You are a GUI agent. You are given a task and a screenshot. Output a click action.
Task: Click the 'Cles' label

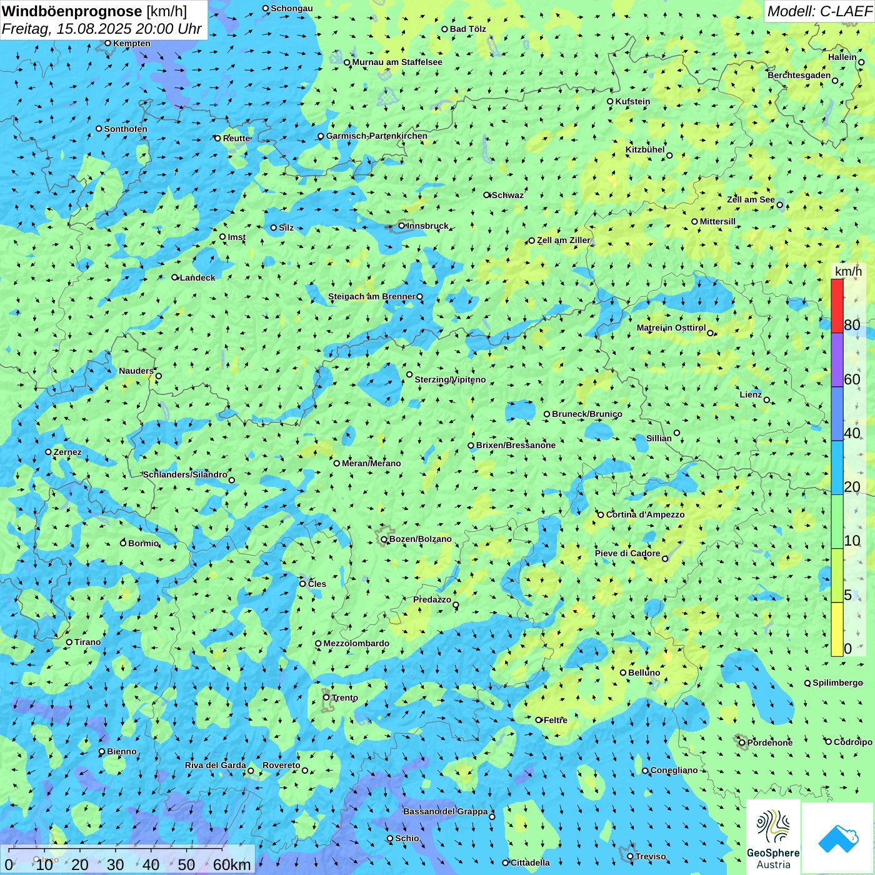[x=317, y=584]
